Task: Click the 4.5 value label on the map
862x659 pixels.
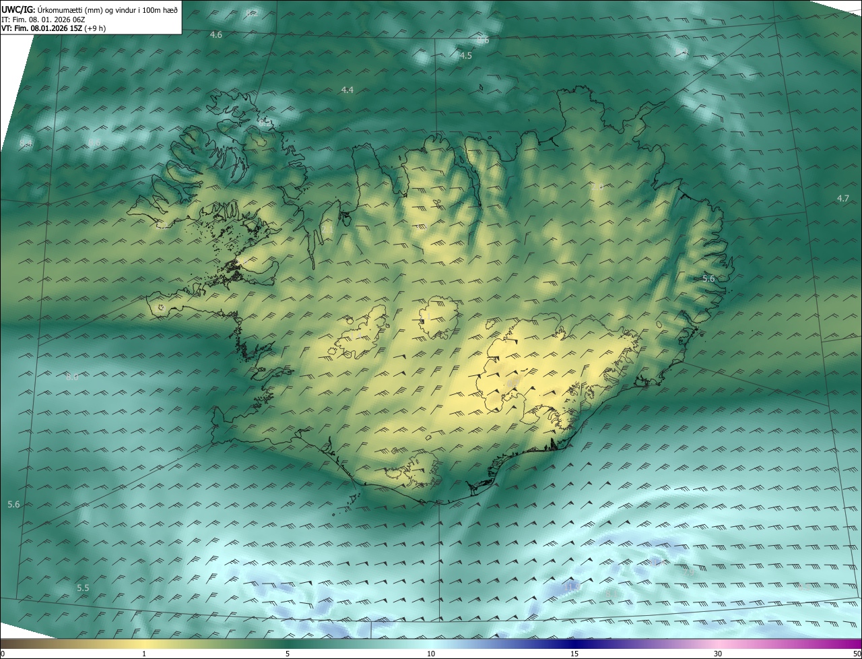Action: pyautogui.click(x=466, y=55)
